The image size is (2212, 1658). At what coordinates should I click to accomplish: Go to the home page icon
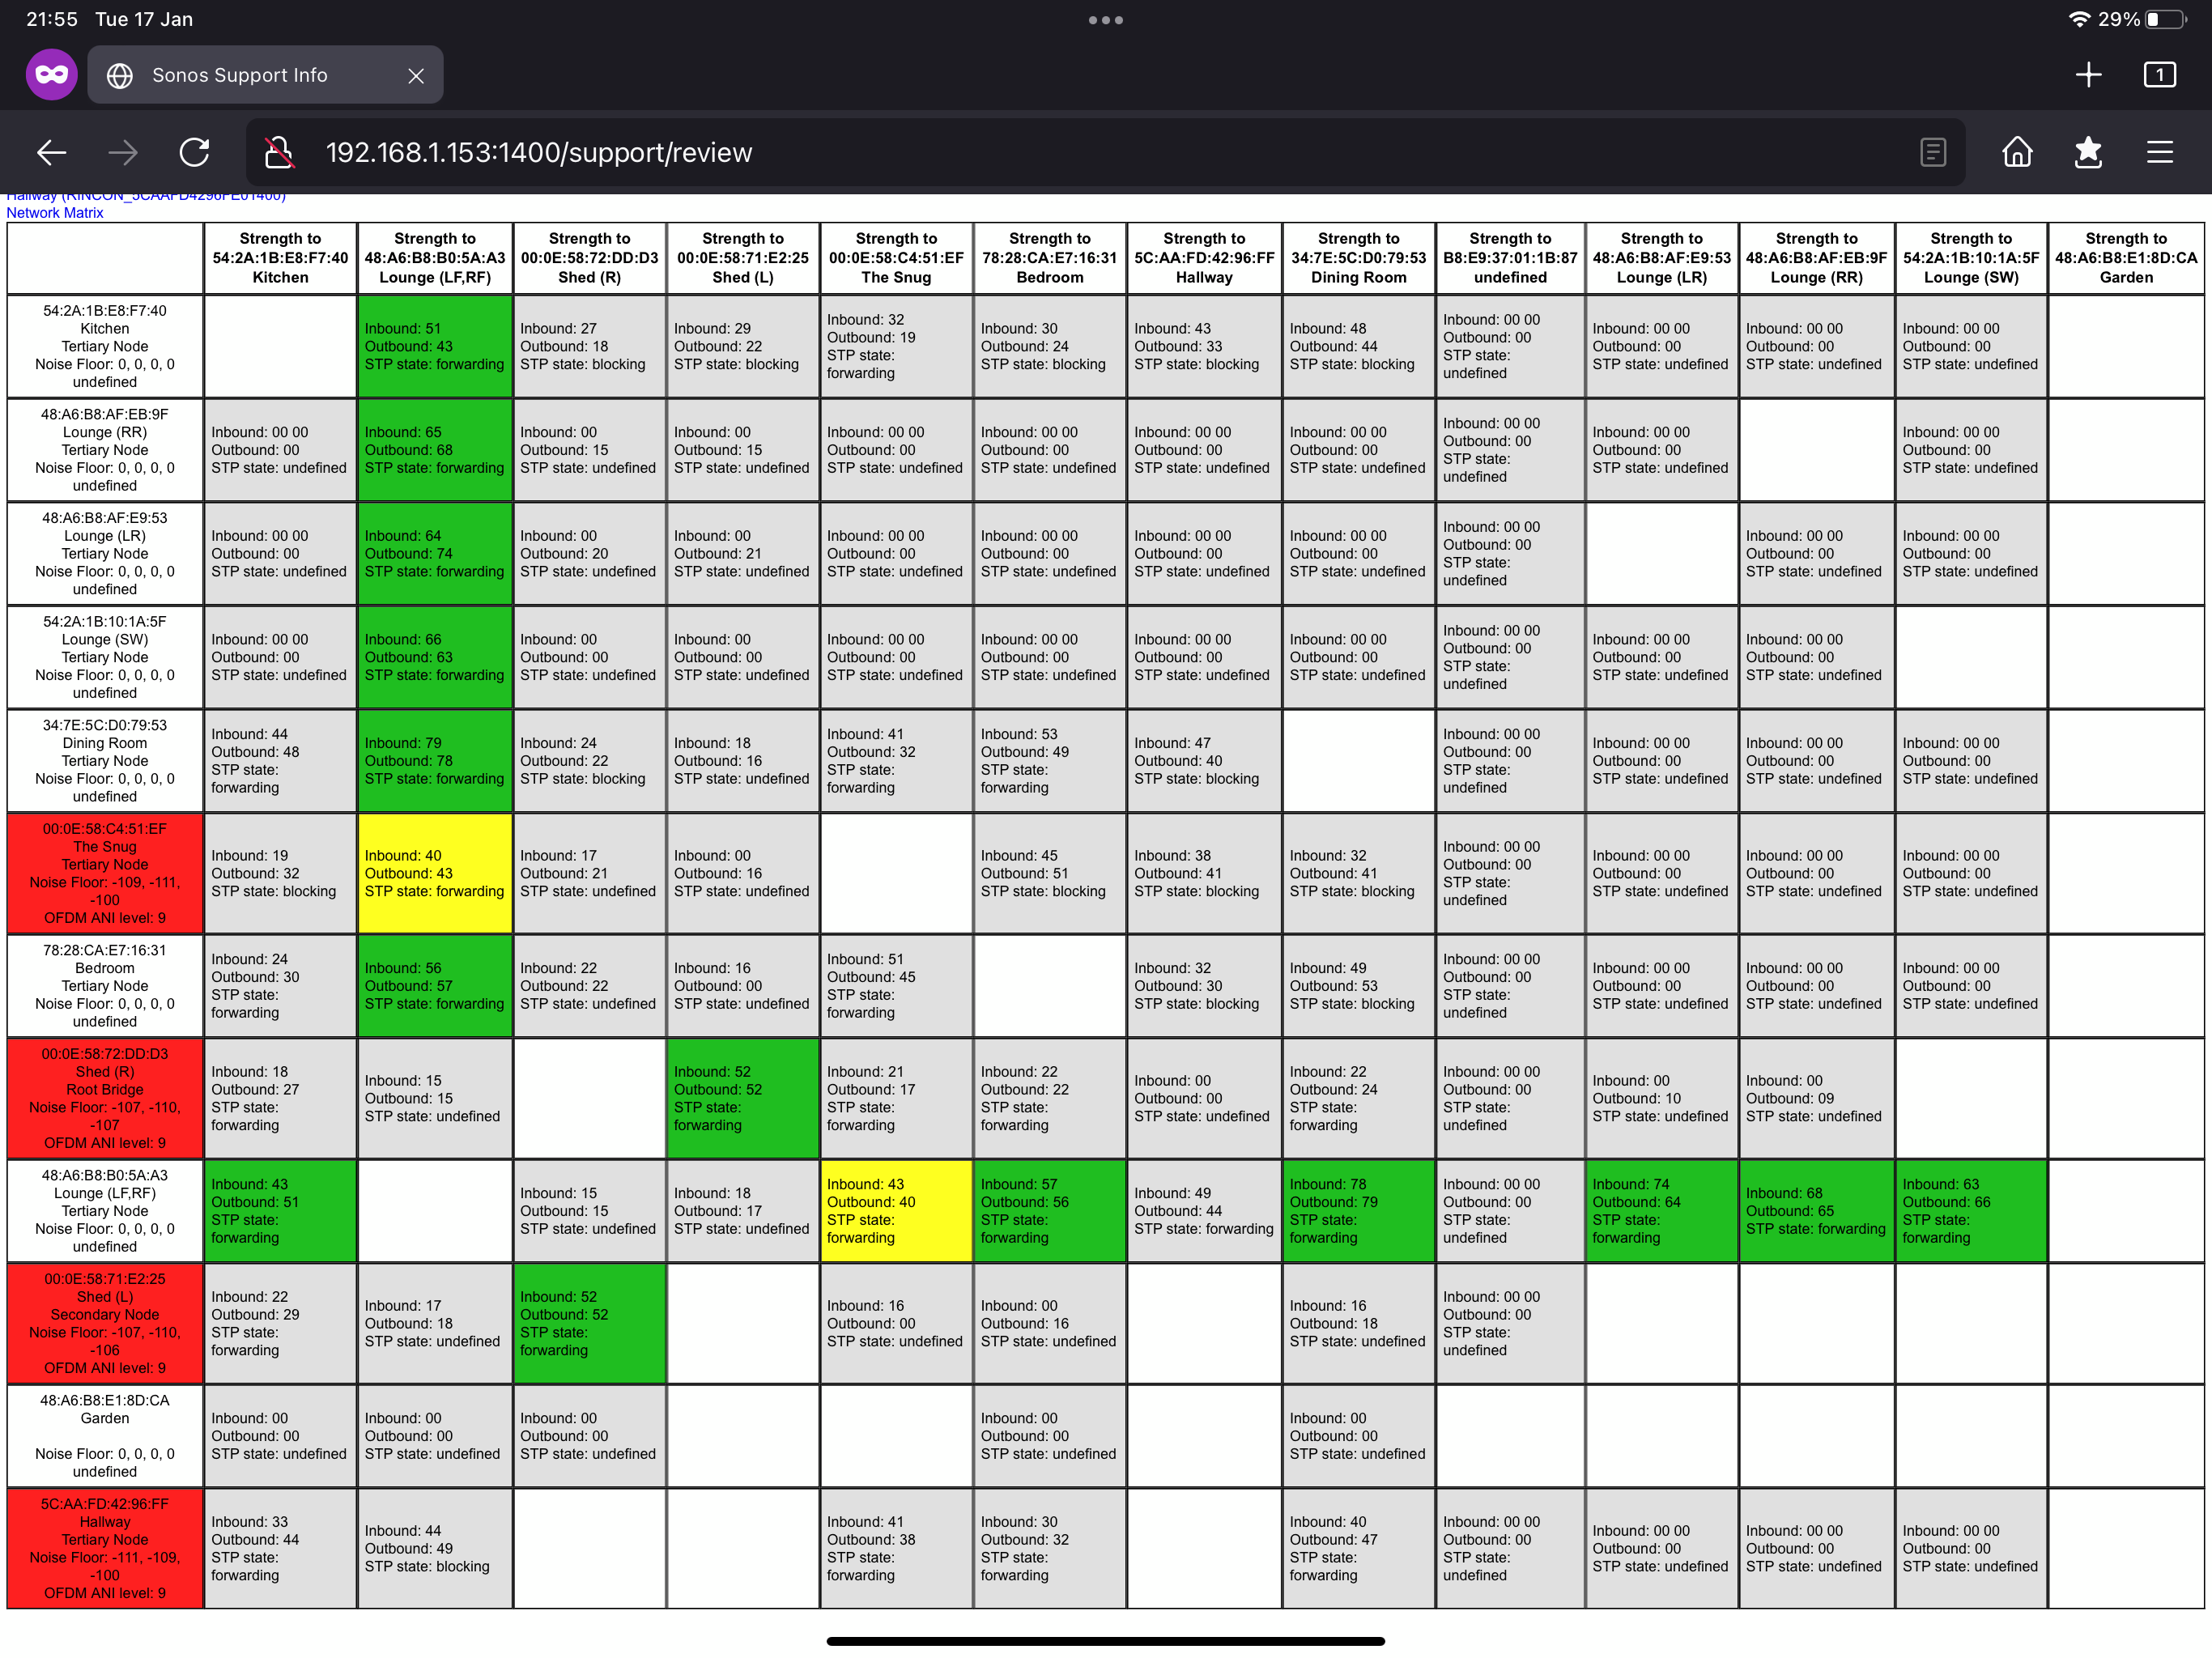(x=2017, y=152)
